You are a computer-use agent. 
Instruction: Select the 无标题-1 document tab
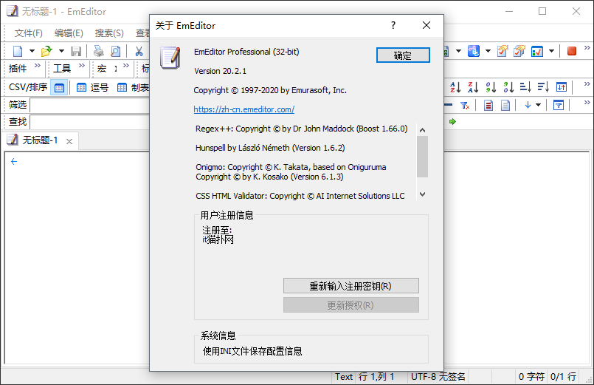click(x=40, y=140)
